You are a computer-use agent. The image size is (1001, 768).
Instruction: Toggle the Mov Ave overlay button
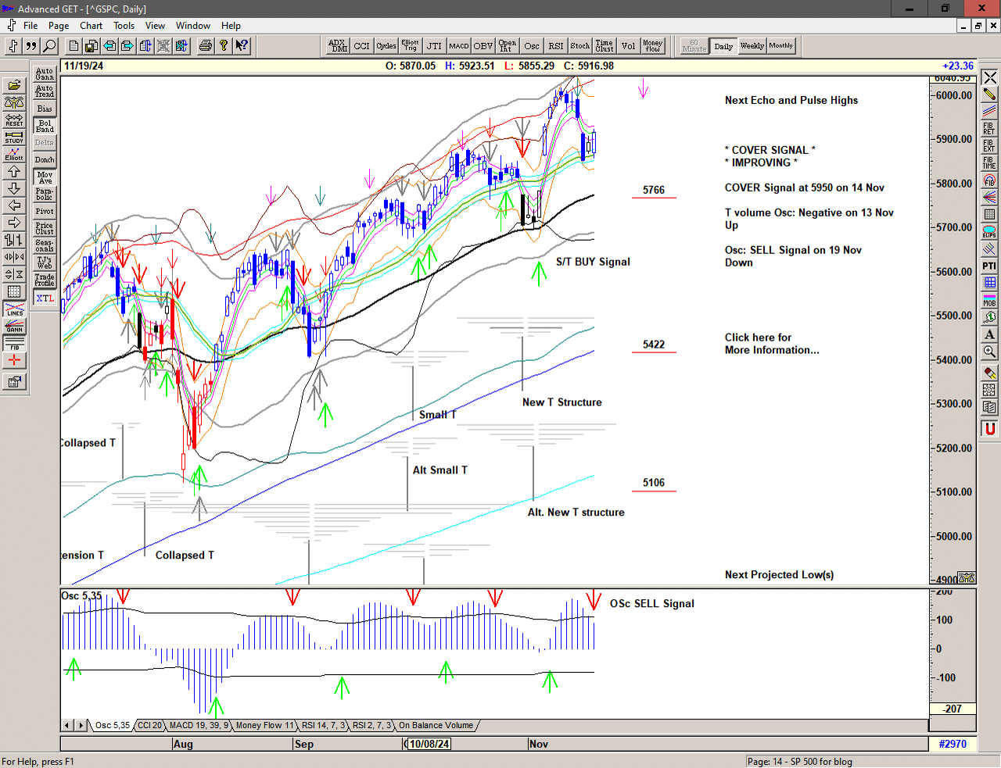pyautogui.click(x=45, y=177)
